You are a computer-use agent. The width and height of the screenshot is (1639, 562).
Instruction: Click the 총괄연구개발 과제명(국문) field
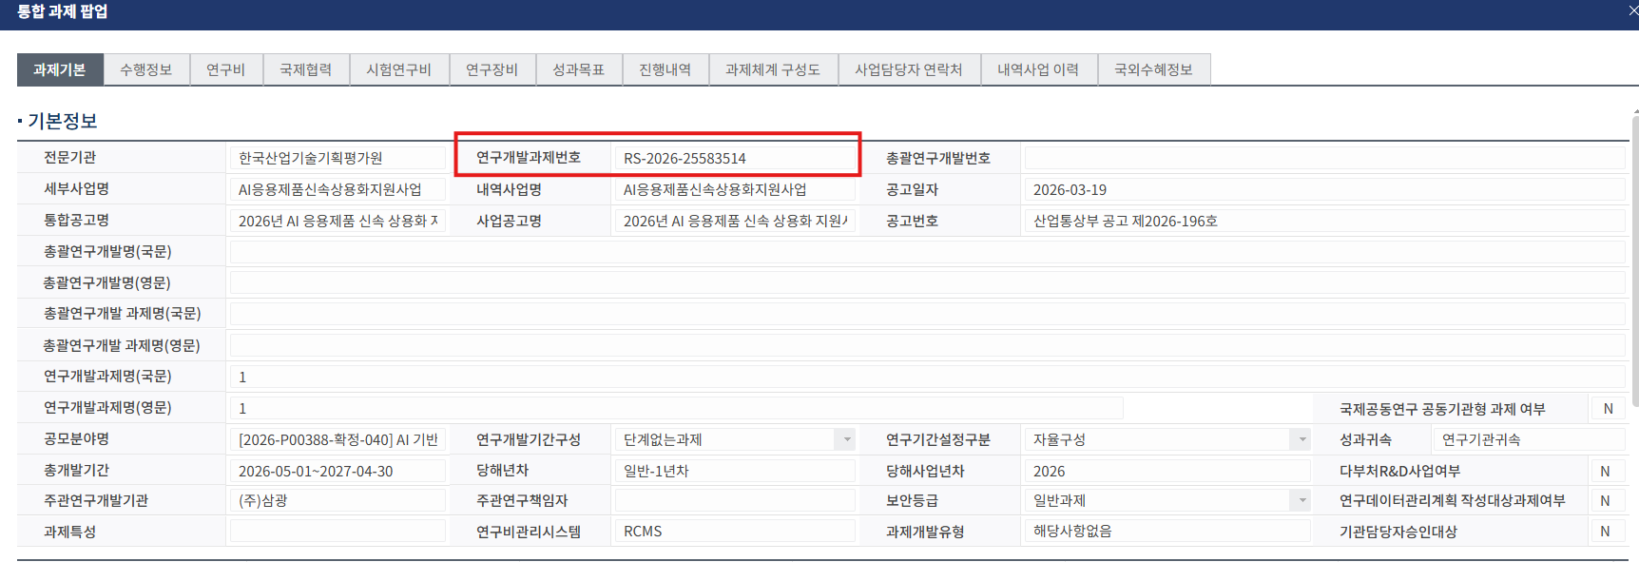928,314
